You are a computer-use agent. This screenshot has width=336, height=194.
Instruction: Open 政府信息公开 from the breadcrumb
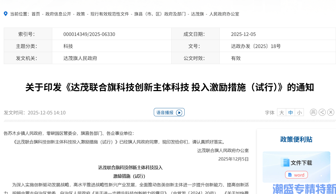[x=58, y=14]
